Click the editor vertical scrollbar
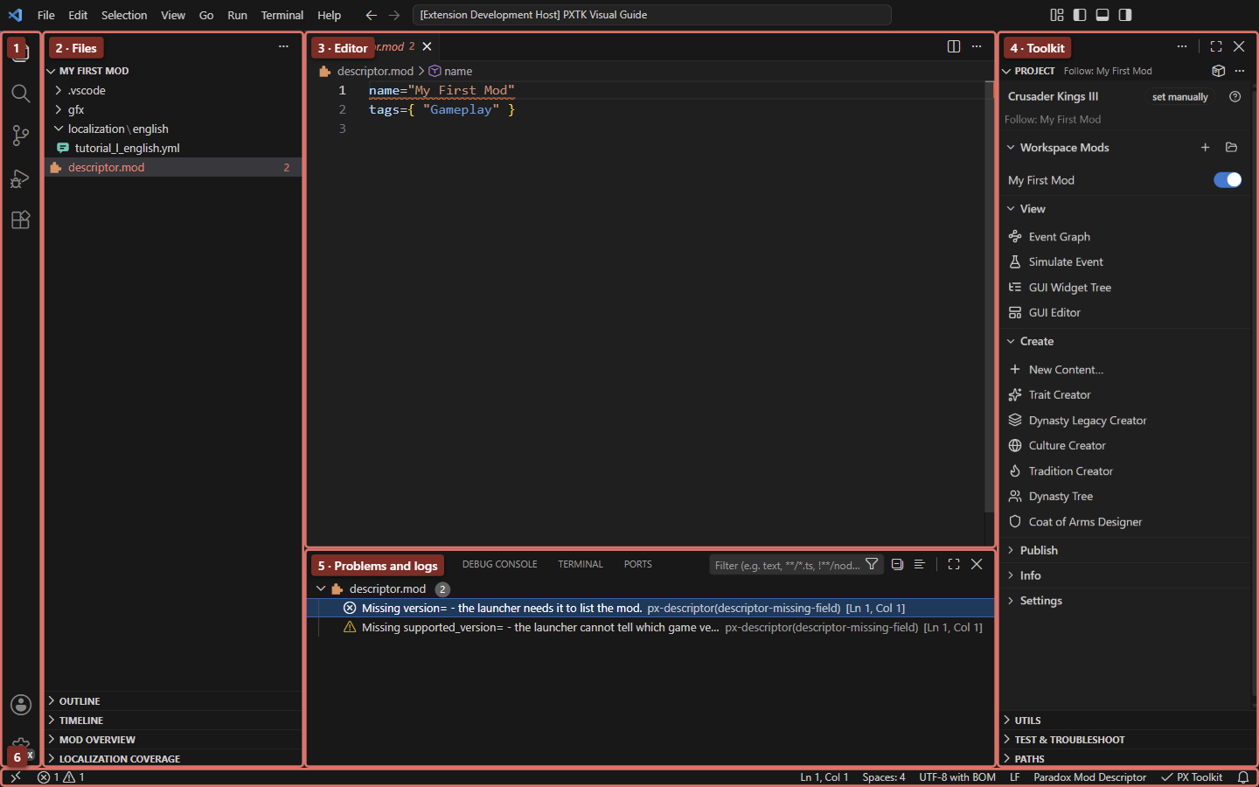Viewport: 1259px width, 787px height. (990, 297)
